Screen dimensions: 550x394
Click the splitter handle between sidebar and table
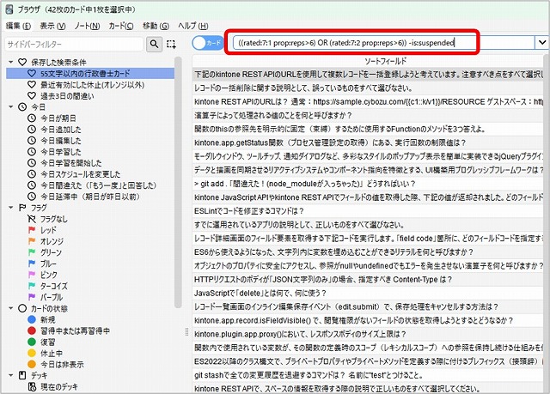(x=186, y=332)
